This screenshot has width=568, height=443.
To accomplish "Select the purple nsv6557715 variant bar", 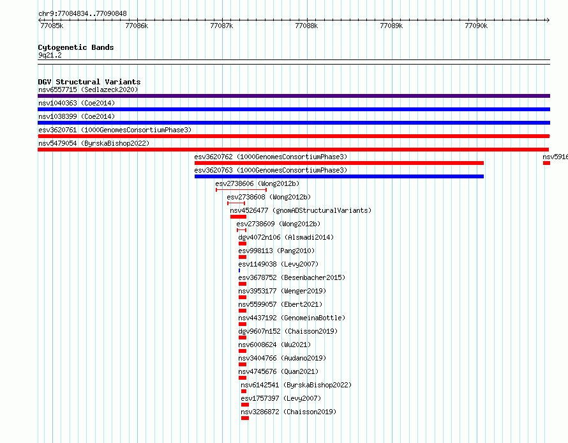I will [294, 96].
